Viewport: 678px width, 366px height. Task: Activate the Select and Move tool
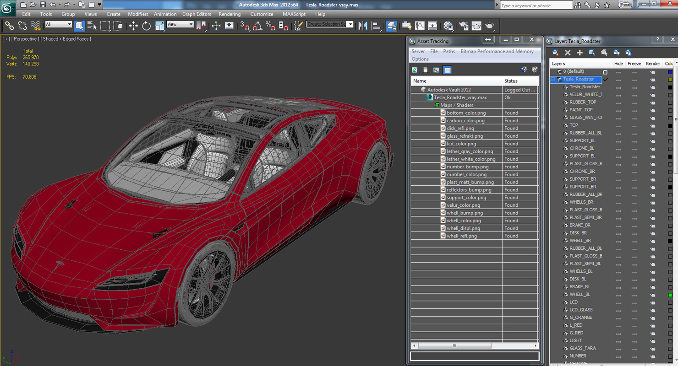point(133,26)
